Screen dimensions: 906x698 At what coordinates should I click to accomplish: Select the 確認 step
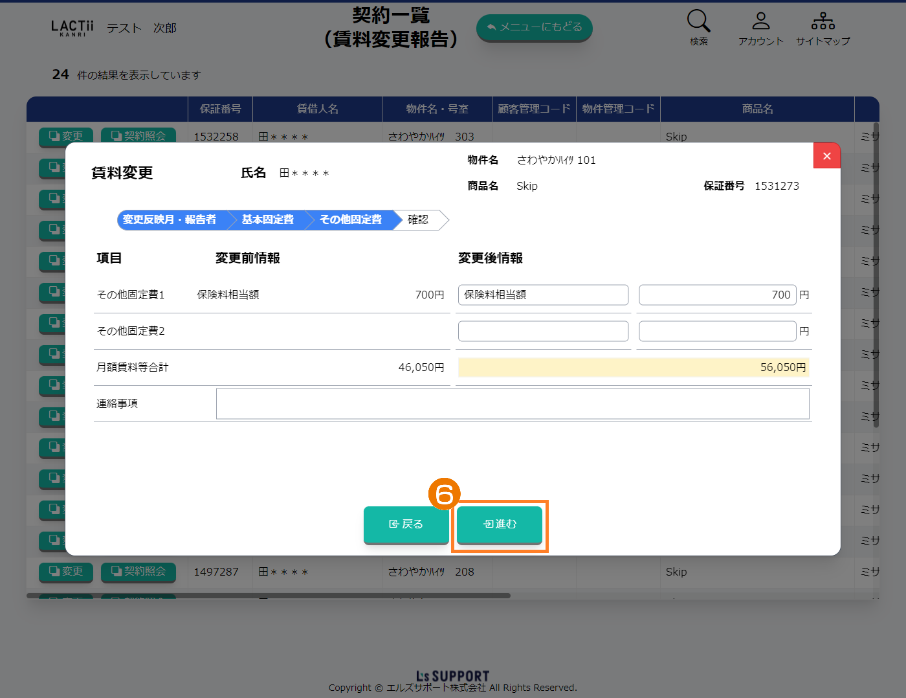418,220
